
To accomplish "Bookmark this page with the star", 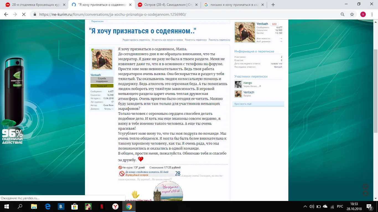I will (352, 14).
